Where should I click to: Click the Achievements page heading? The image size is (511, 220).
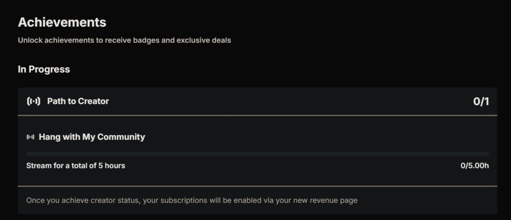coord(62,22)
